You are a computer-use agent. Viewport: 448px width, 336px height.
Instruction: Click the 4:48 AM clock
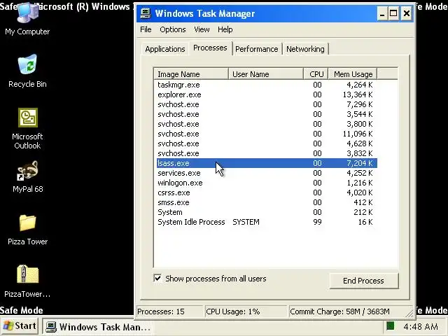pos(421,326)
